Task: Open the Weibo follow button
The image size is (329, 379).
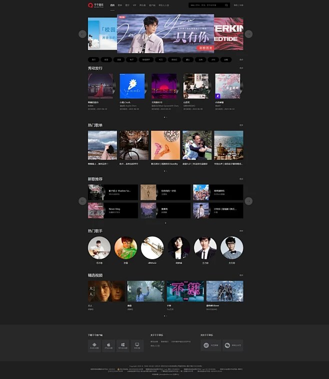Action: tap(210, 345)
